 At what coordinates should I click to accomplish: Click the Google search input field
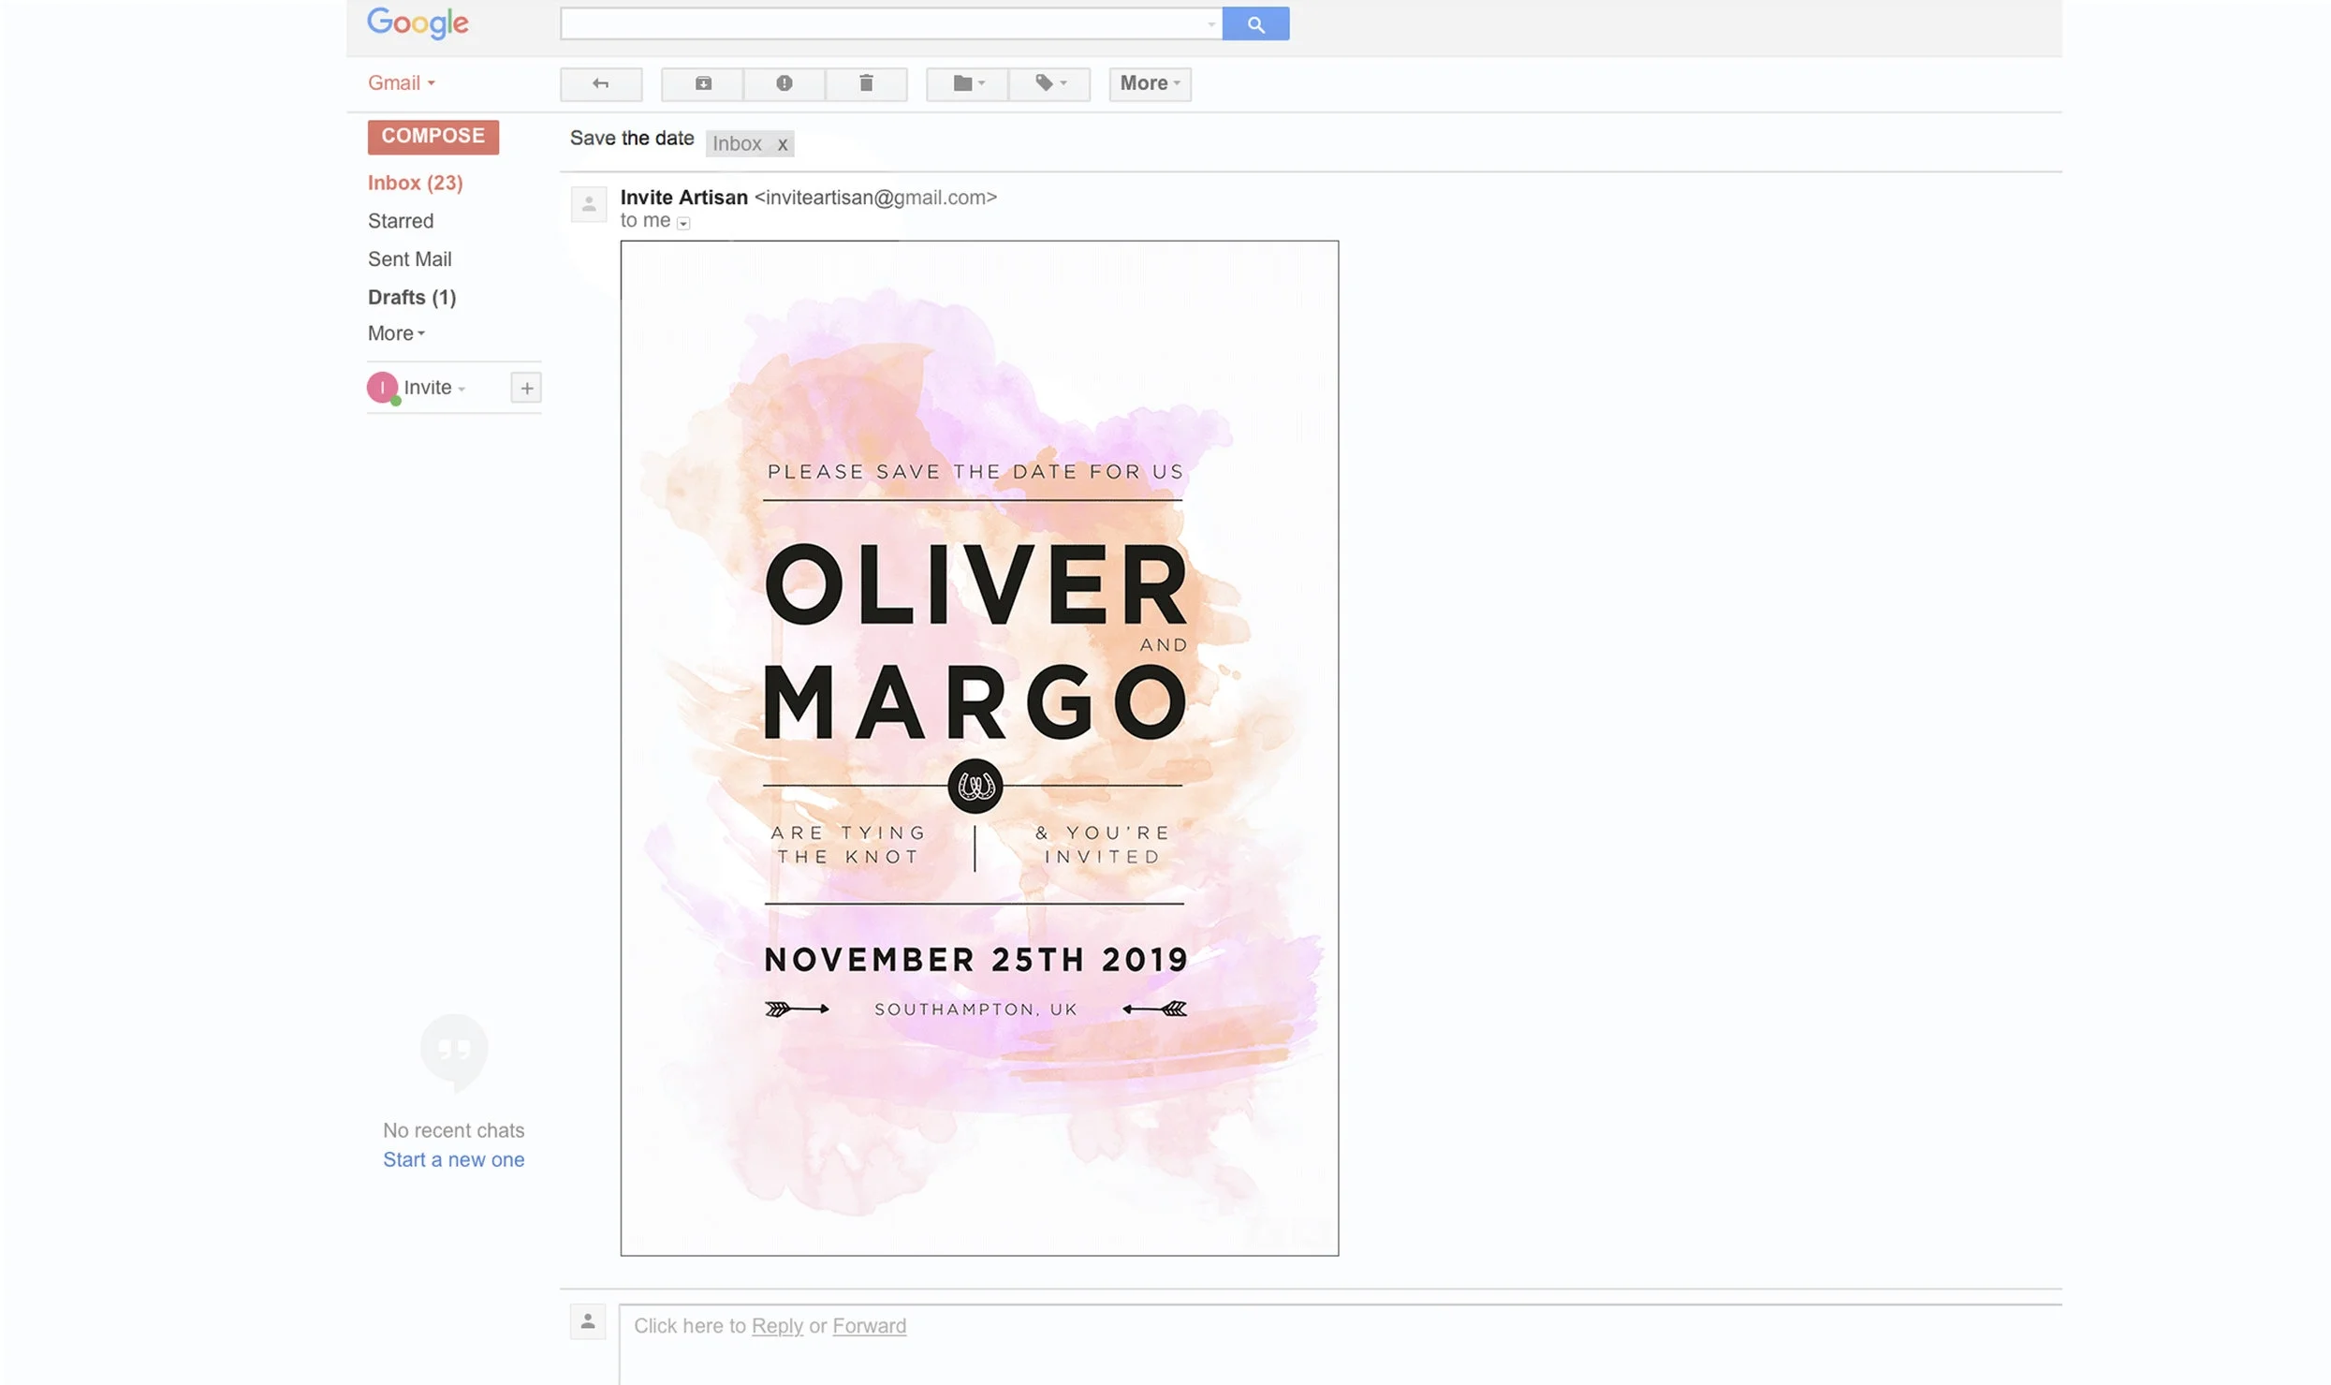click(x=880, y=24)
